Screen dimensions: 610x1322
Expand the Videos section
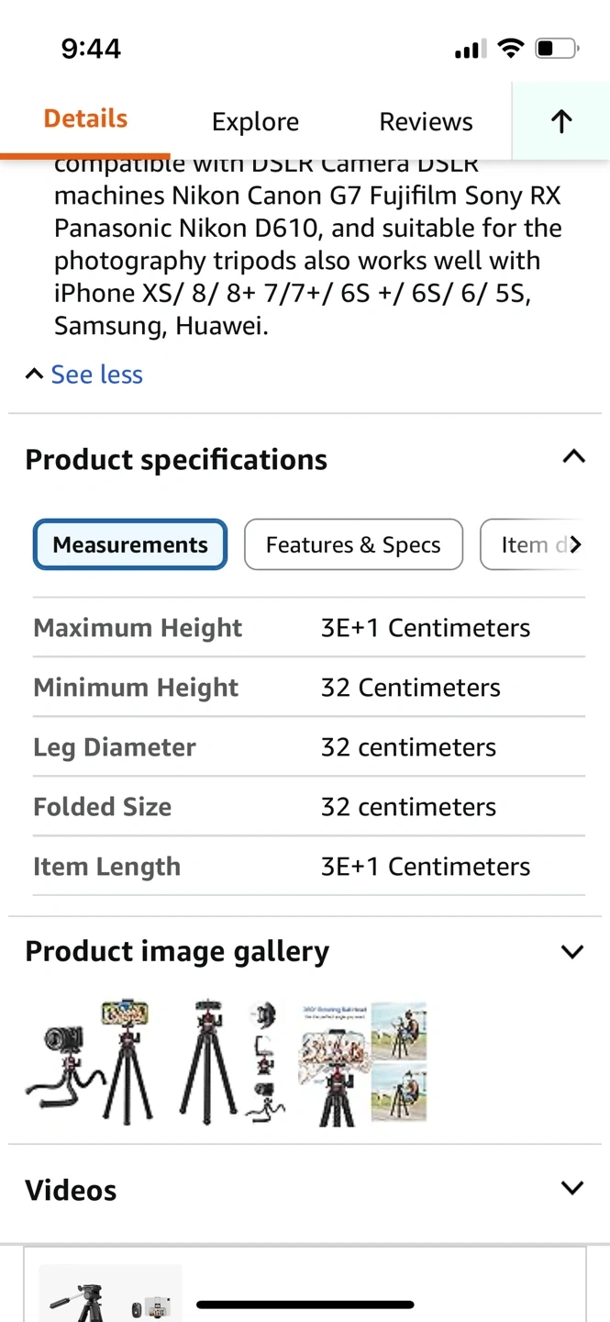point(572,1189)
